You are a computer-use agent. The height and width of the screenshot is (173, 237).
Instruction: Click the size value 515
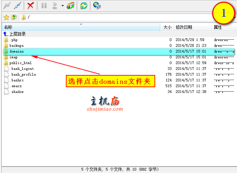[168, 86]
